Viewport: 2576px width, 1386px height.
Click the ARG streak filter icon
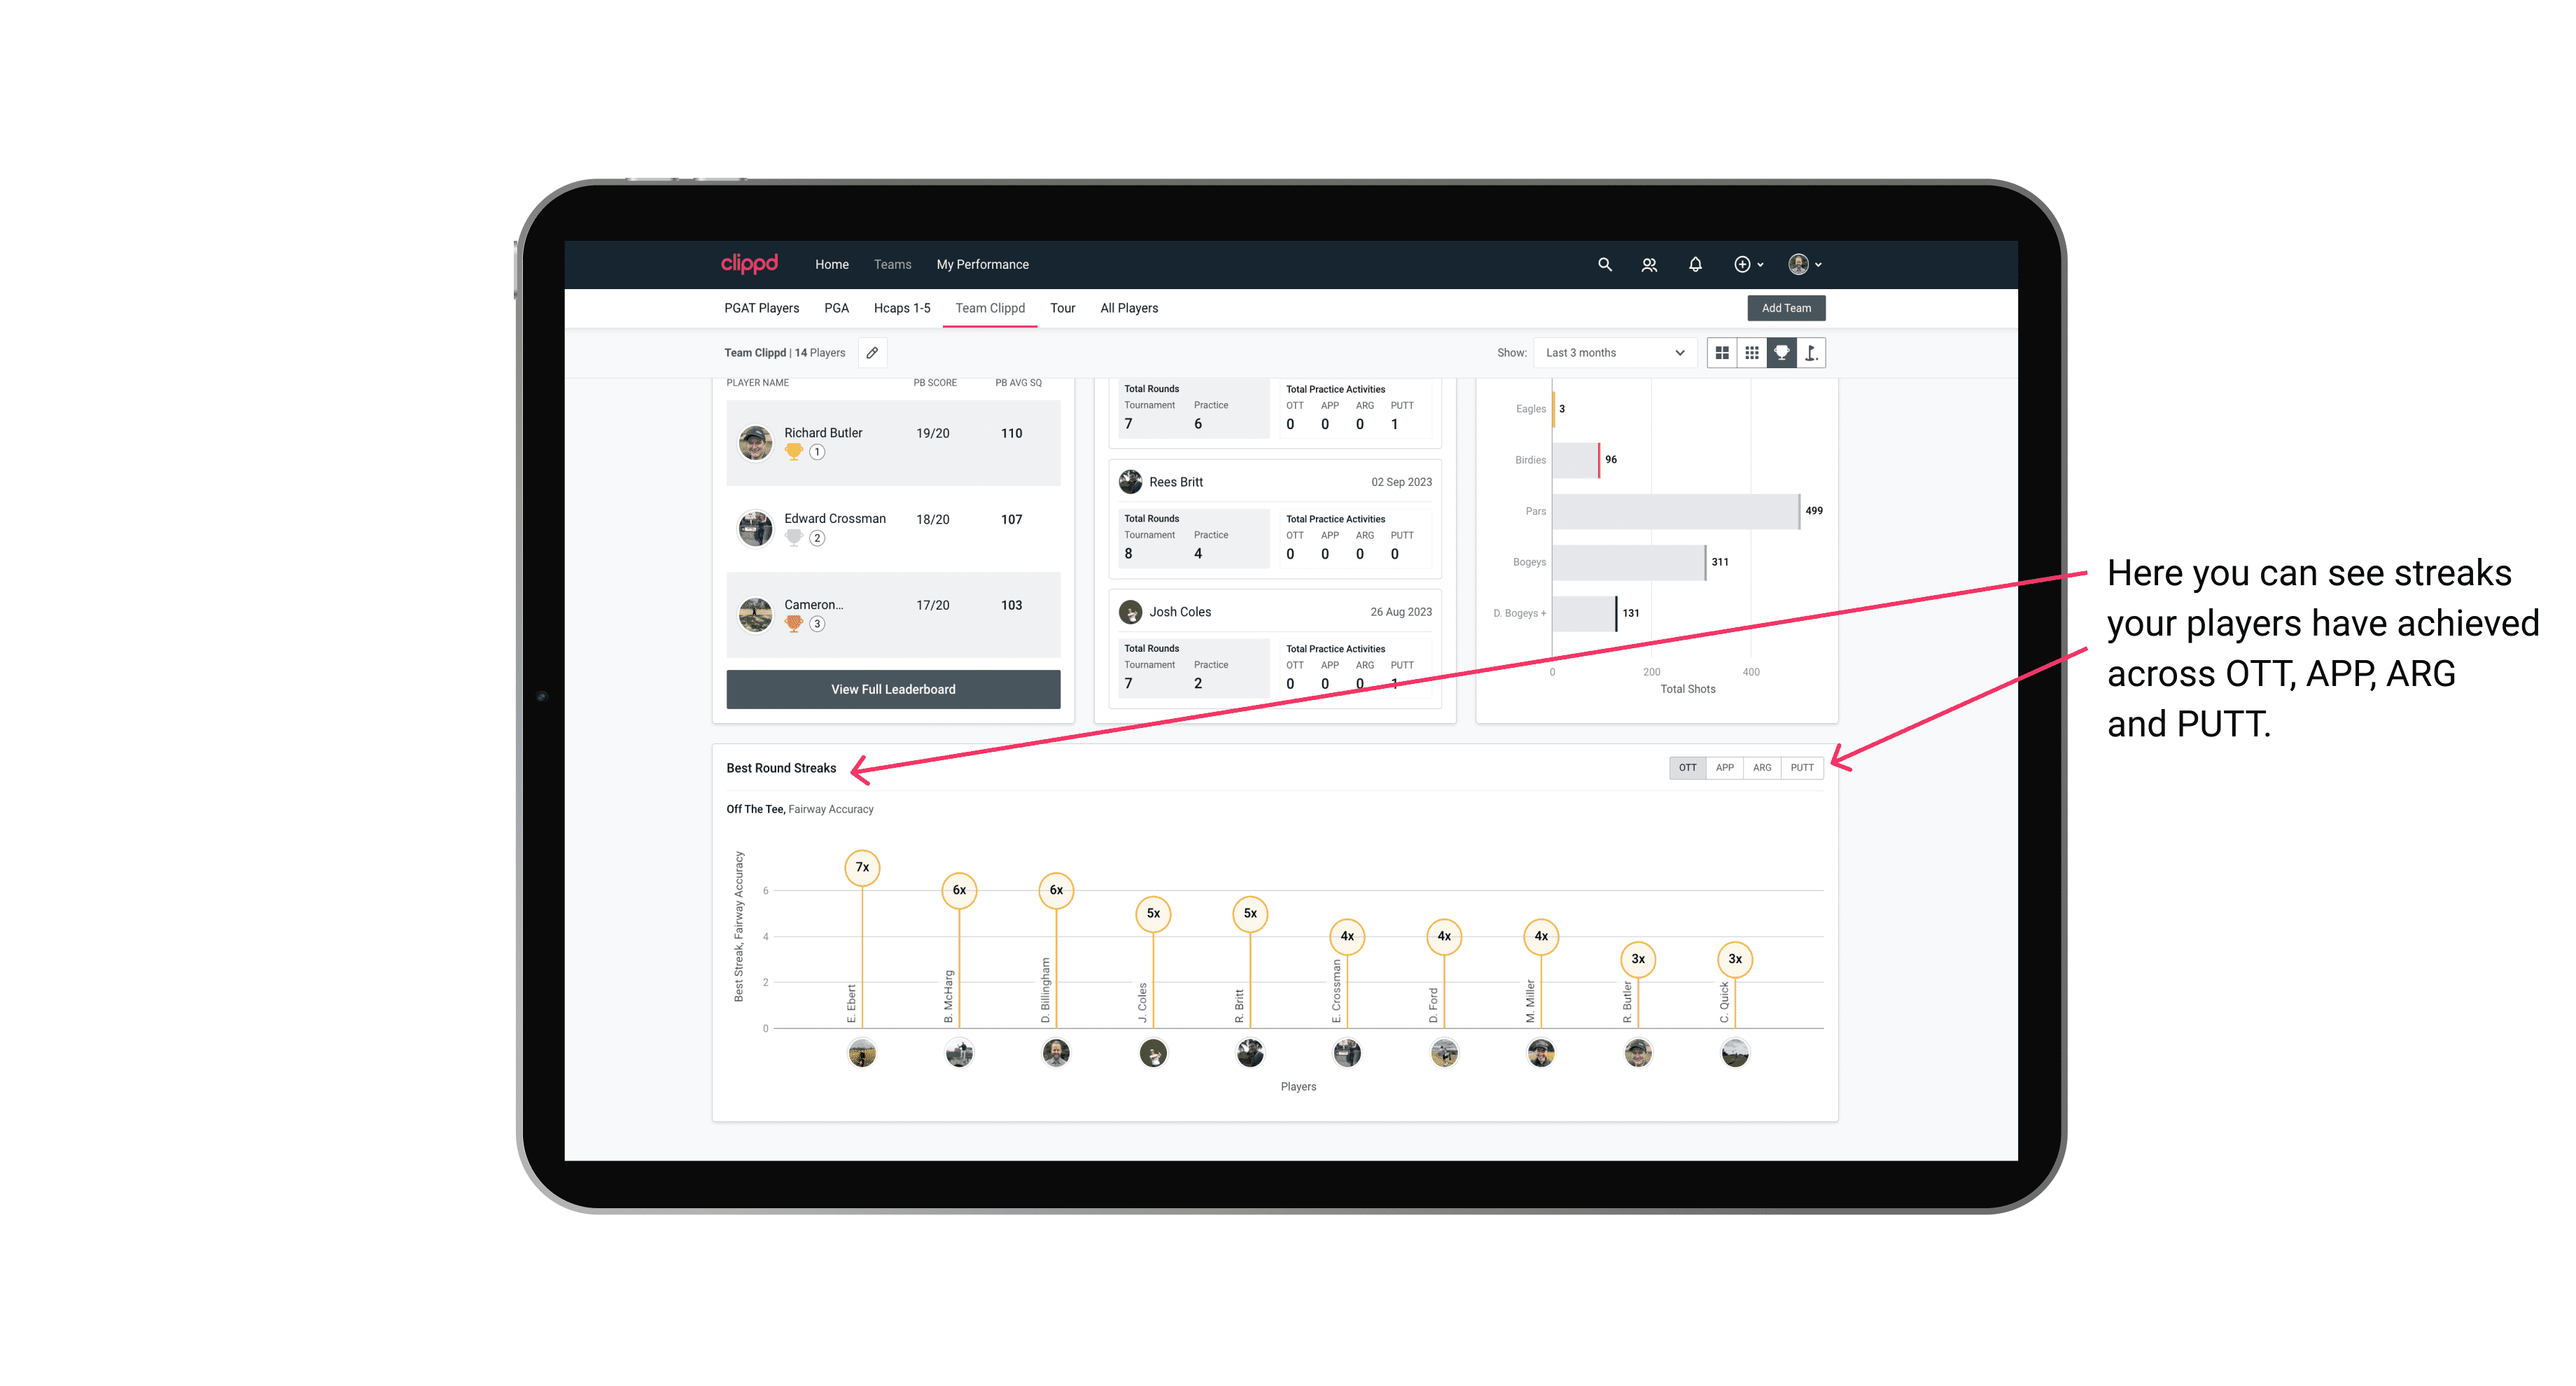point(1763,766)
